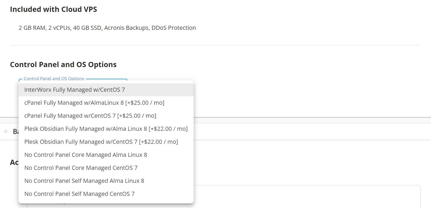This screenshot has width=431, height=208.
Task: Choose No Control Panel Self Managed Alma Linux 8
Action: point(84,181)
